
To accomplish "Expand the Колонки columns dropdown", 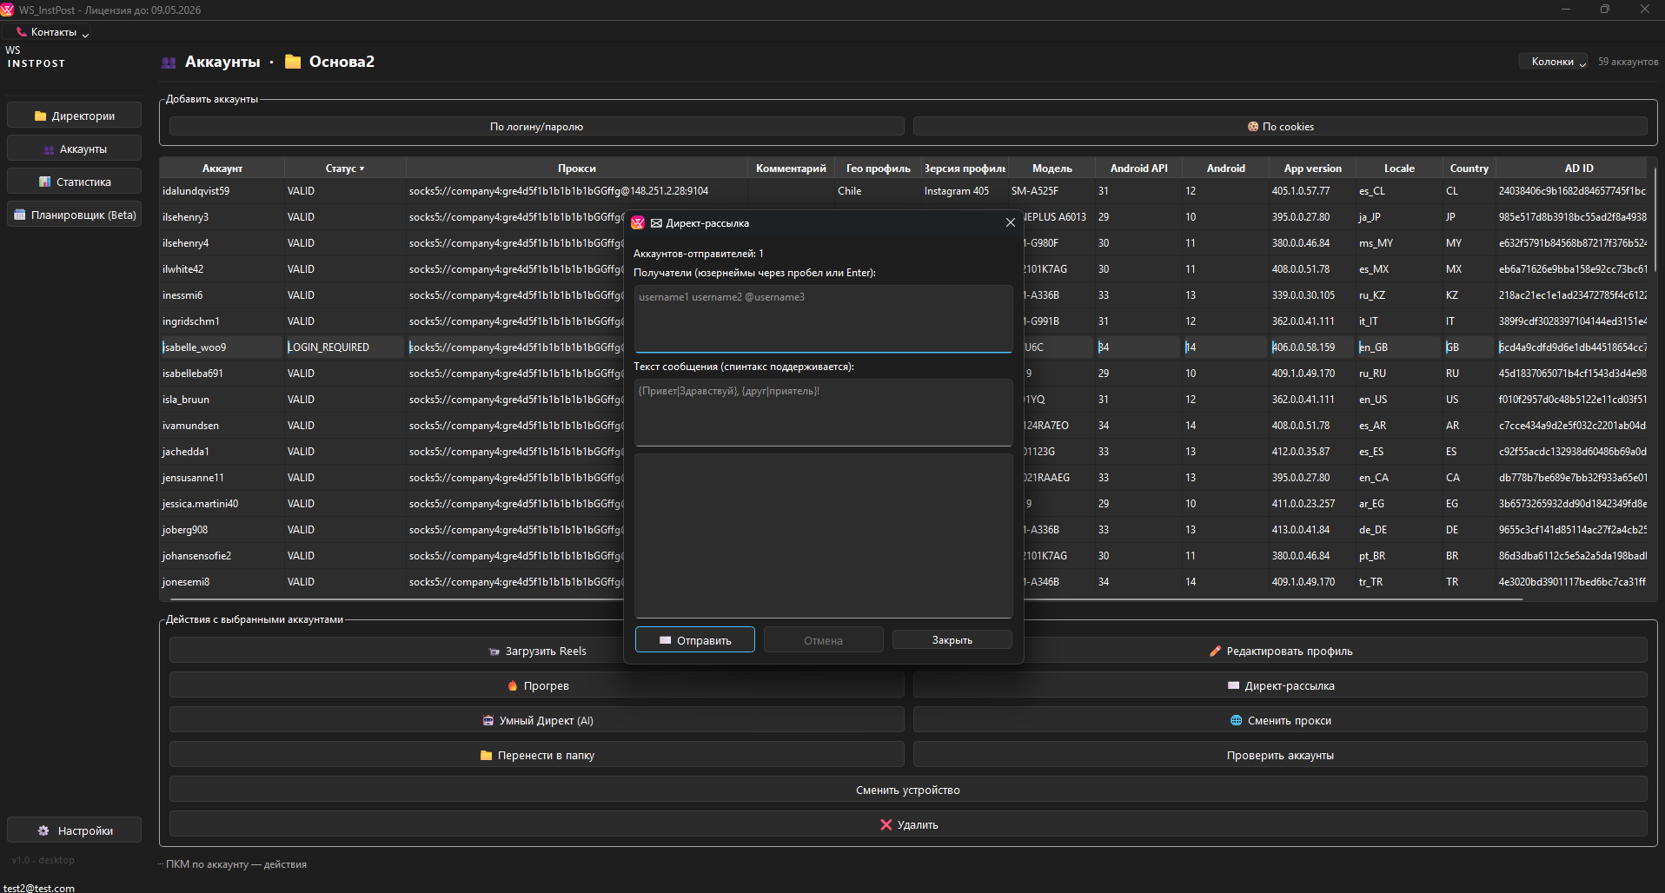I will pos(1553,62).
